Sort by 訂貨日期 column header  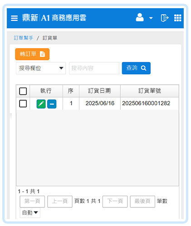(100, 91)
